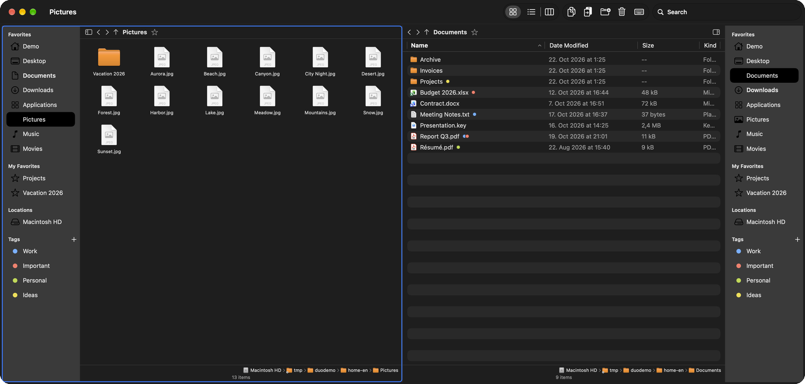Go forward in the Pictures pane
This screenshot has width=805, height=384.
[107, 32]
